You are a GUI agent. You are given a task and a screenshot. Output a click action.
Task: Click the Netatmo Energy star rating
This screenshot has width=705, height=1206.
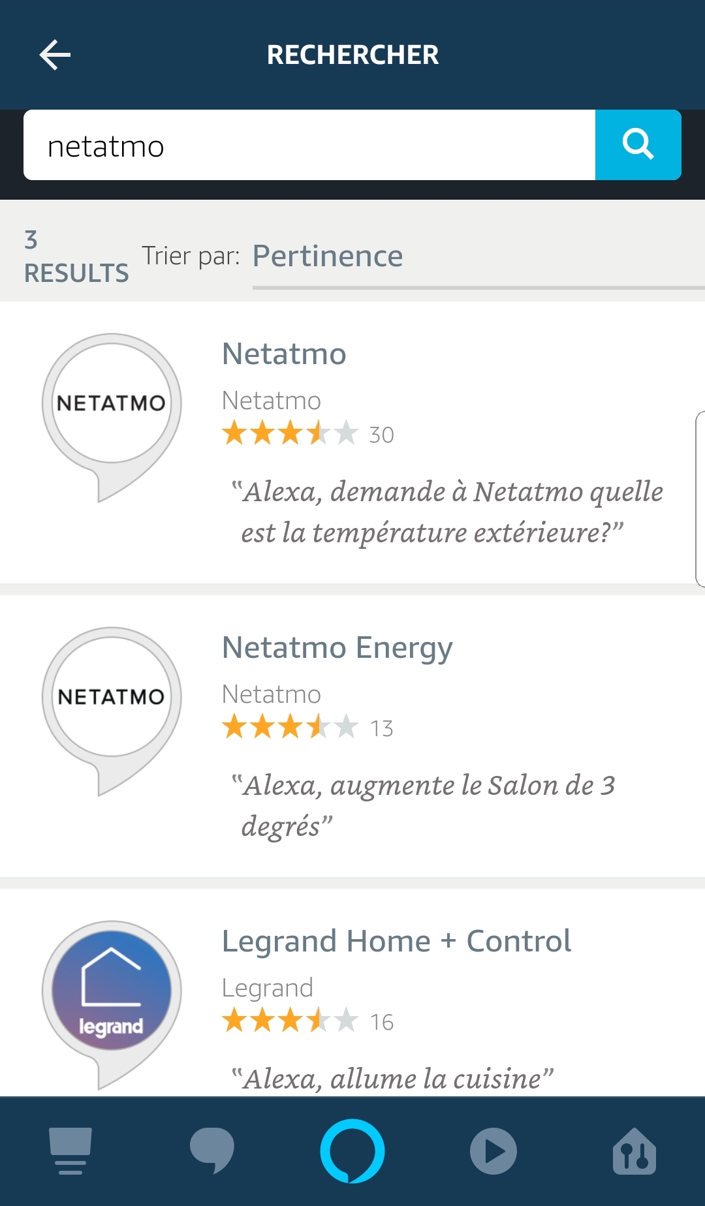[290, 727]
